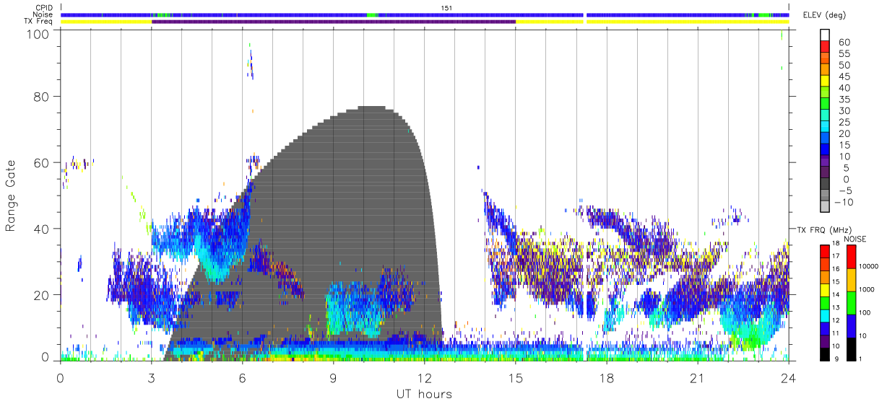
Task: Click the blue ELEV swatch beside 15
Action: pos(824,150)
